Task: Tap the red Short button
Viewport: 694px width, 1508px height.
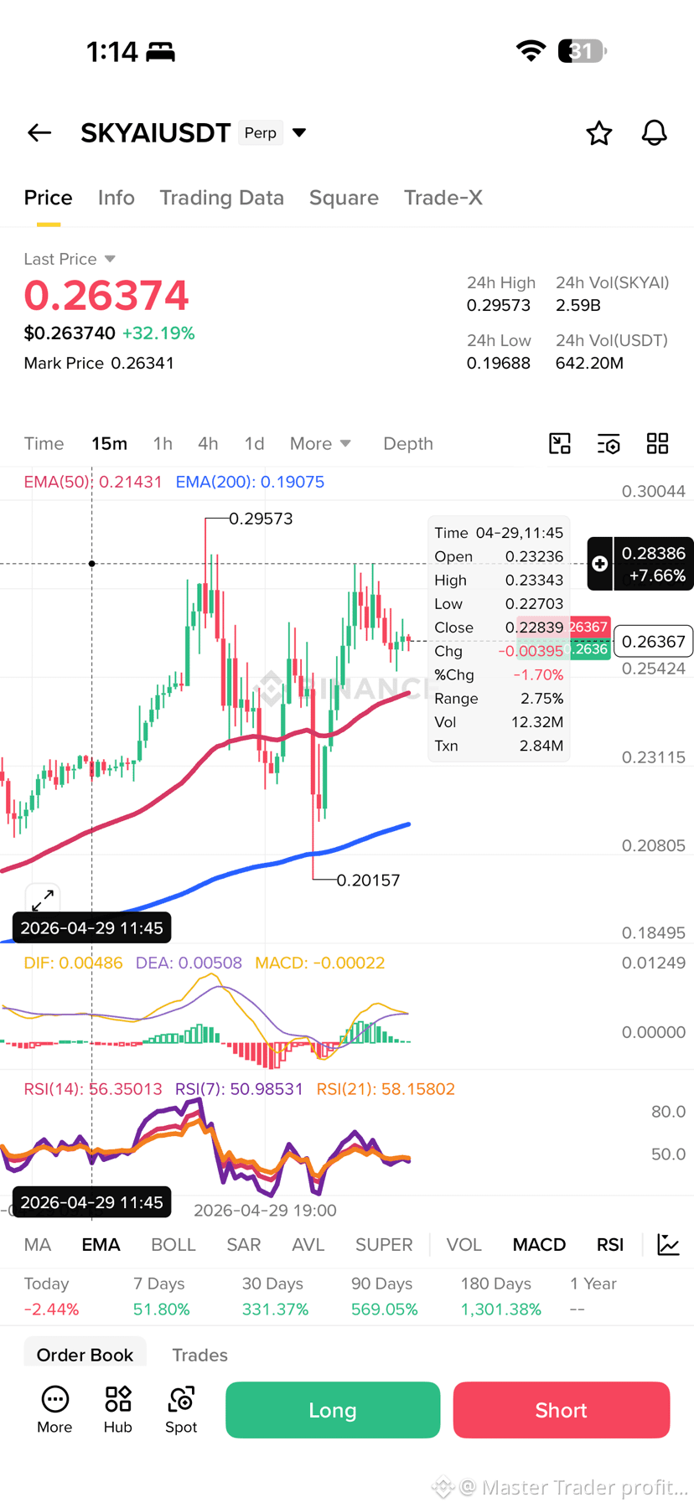Action: (562, 1410)
